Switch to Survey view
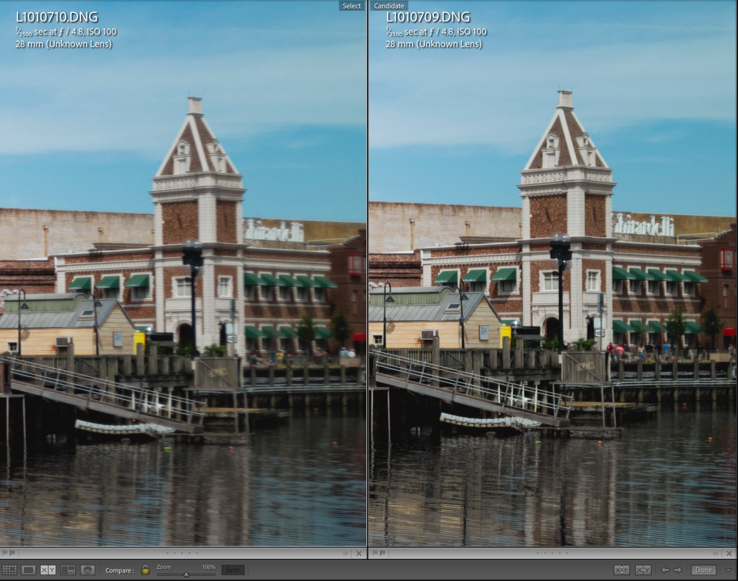The width and height of the screenshot is (738, 581). (x=68, y=570)
